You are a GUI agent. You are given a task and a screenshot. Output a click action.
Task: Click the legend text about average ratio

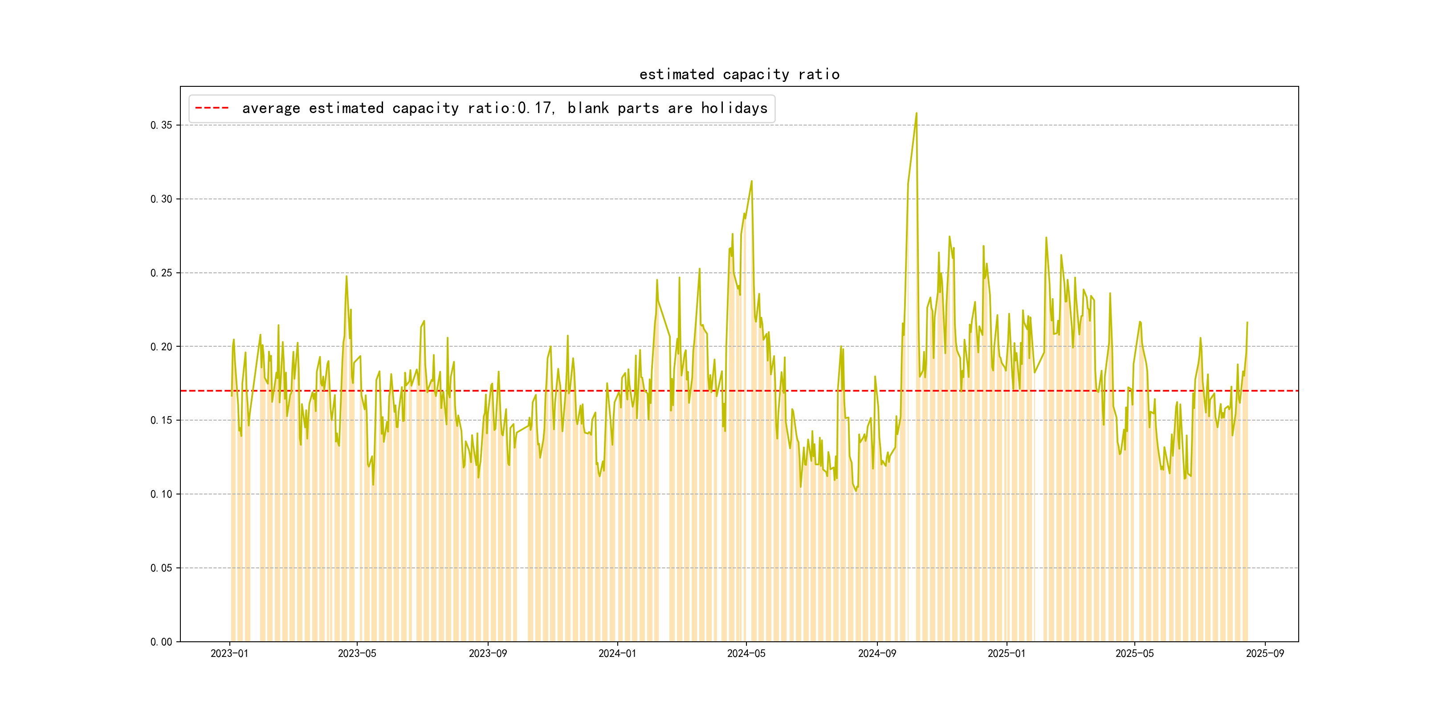point(504,108)
